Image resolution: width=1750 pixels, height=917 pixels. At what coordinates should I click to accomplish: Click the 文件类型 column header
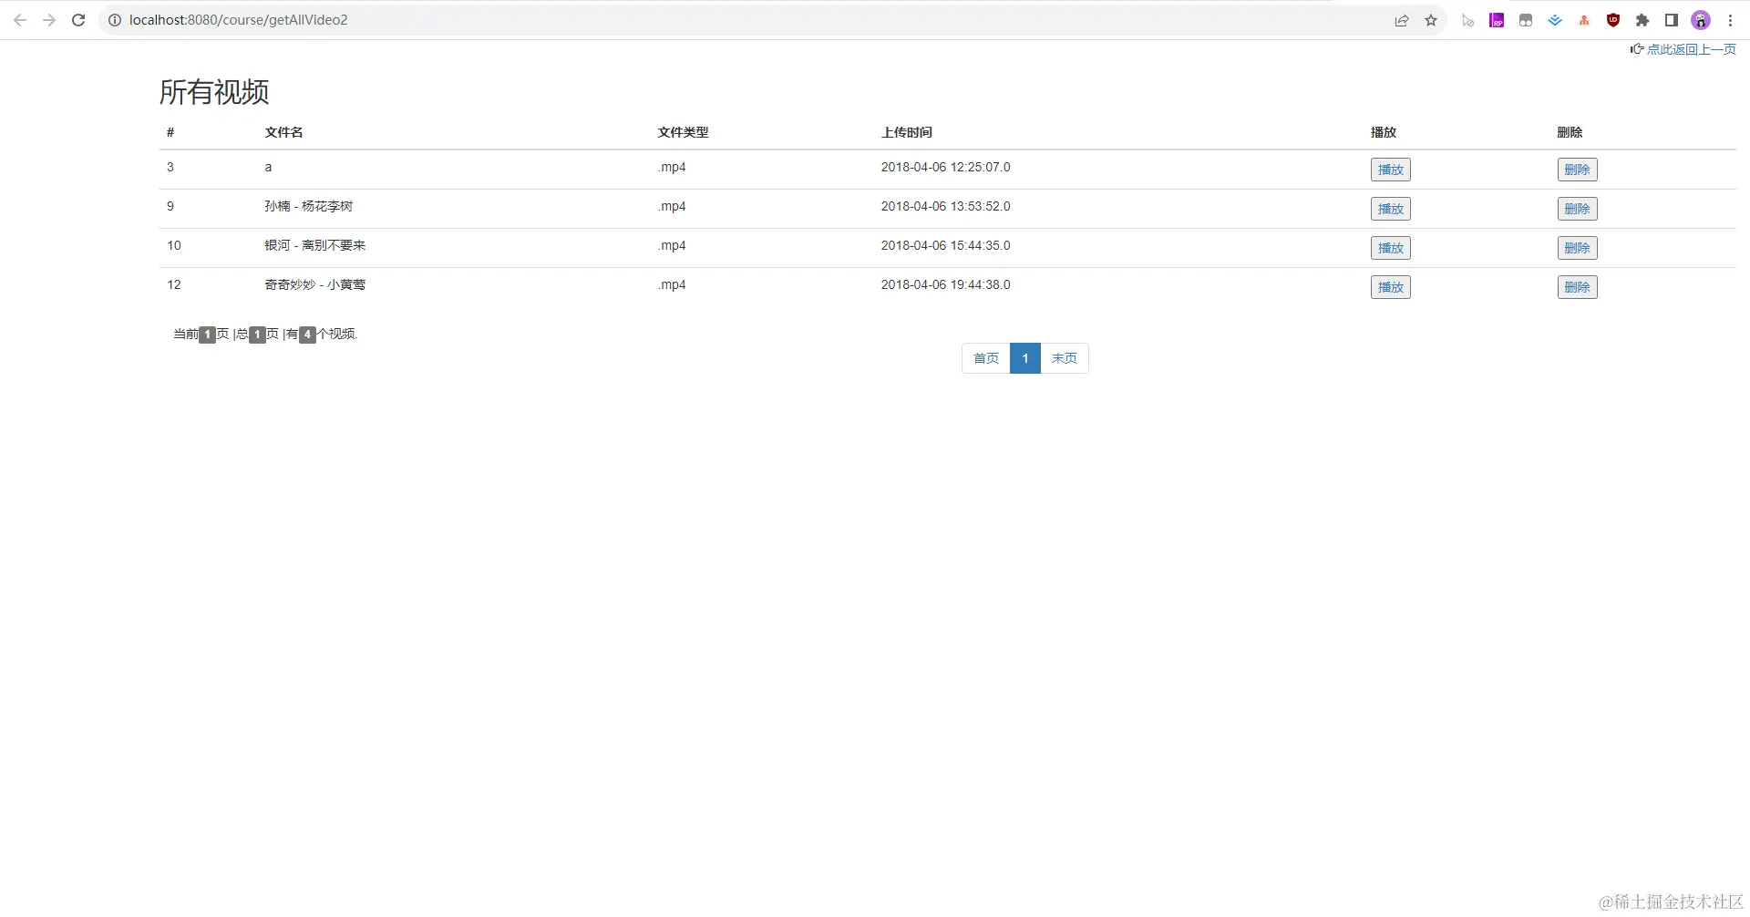click(x=683, y=132)
